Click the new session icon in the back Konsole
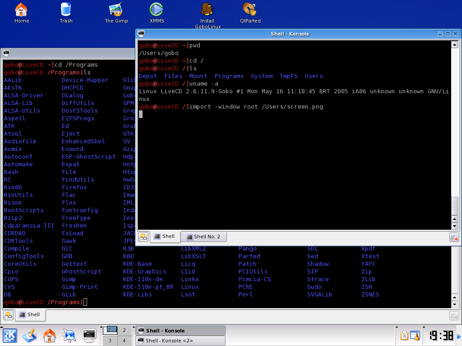 pos(8,315)
